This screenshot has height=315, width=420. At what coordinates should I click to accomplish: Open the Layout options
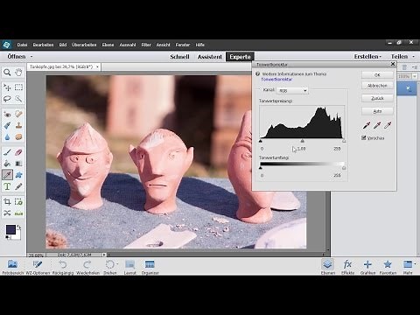(x=129, y=267)
